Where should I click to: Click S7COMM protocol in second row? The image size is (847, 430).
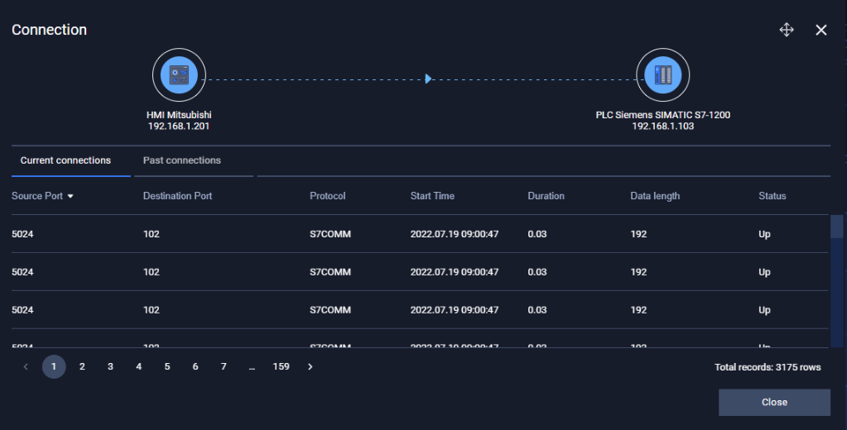point(330,272)
